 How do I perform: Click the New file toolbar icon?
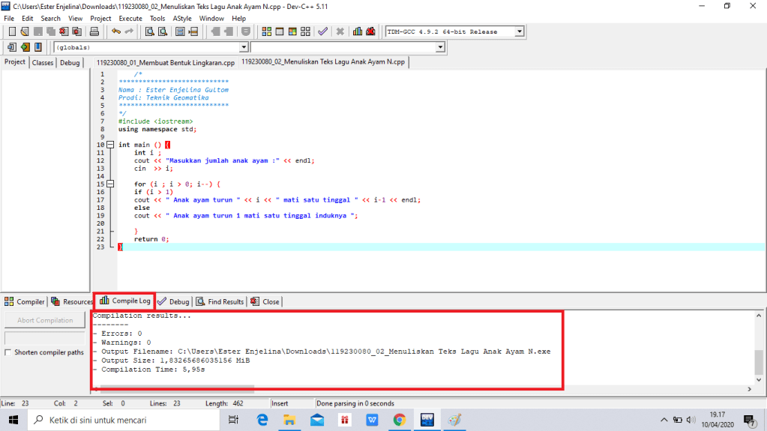(12, 31)
